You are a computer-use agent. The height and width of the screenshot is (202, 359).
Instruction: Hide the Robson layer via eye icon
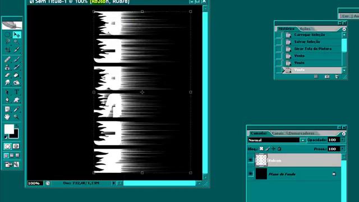pyautogui.click(x=251, y=160)
